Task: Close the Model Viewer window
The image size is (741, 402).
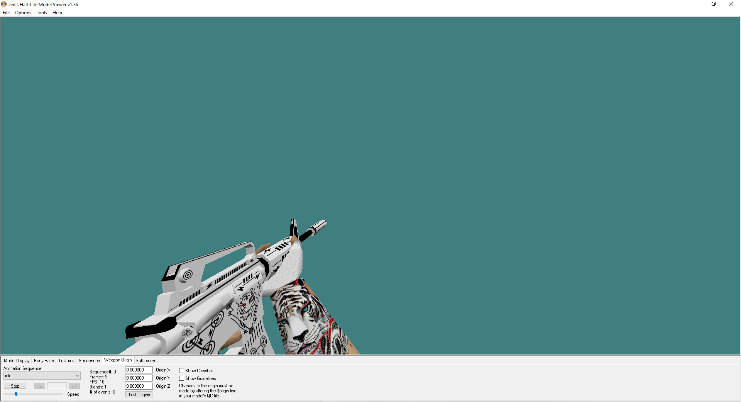Action: pos(731,4)
